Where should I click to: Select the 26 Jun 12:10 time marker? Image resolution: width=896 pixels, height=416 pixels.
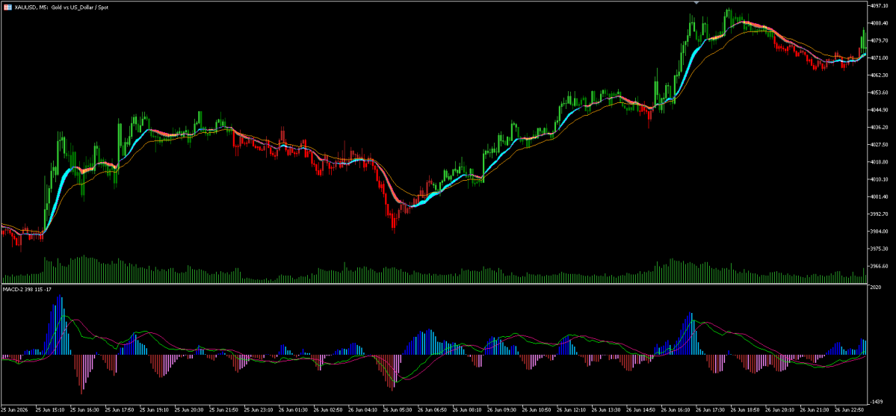(572, 410)
